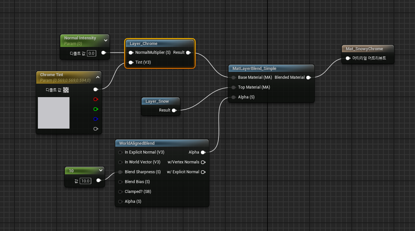Click the w/Vertex Normals output pin
415x231 pixels.
[x=203, y=162]
